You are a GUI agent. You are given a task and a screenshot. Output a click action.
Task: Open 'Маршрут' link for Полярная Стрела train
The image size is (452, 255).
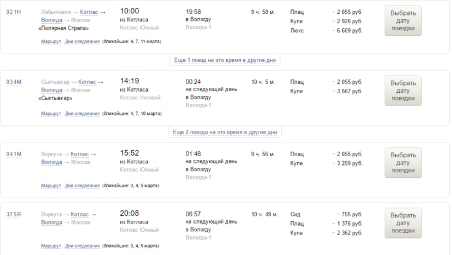[x=51, y=41]
